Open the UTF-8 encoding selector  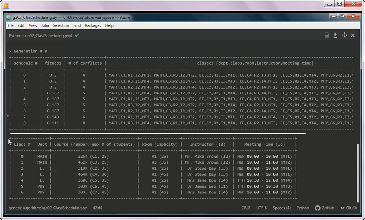pyautogui.click(x=260, y=208)
